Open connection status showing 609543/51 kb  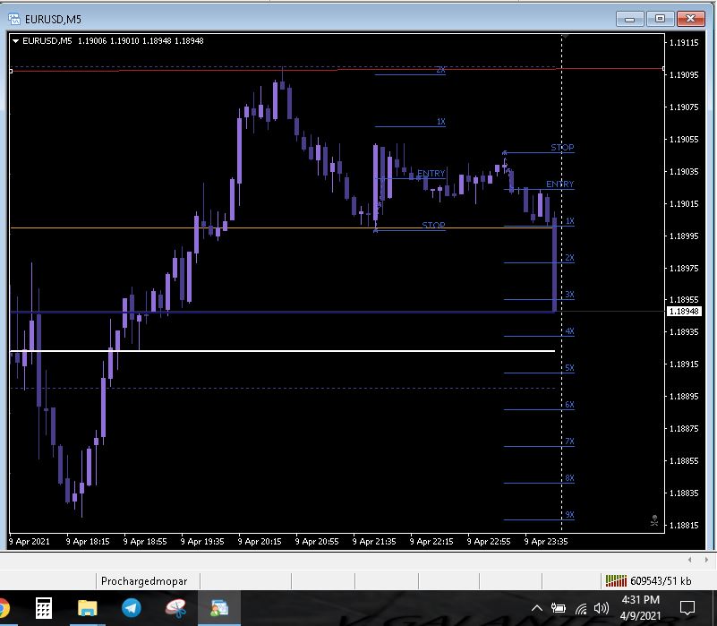pyautogui.click(x=648, y=580)
